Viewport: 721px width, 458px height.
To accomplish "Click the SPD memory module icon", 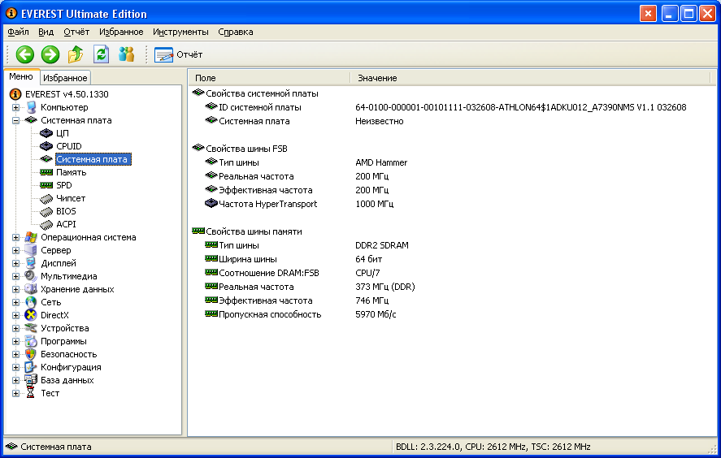I will [x=46, y=185].
